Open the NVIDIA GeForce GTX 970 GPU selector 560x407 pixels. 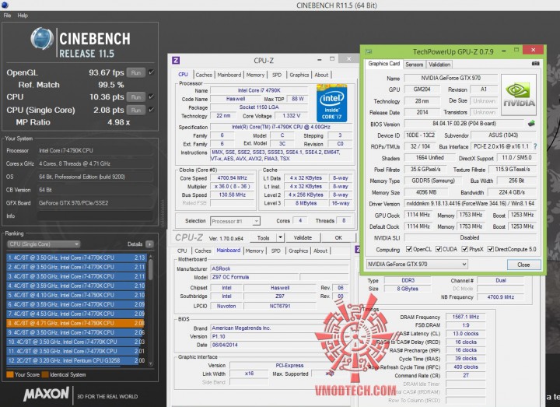(417, 265)
